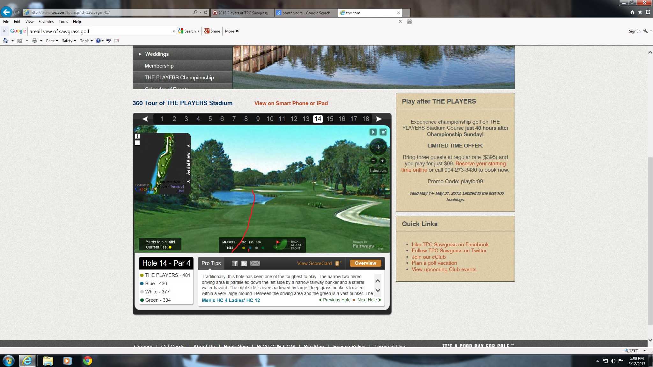Viewport: 653px width, 367px height.
Task: Go to next hole with right arrow
Action: 379,119
